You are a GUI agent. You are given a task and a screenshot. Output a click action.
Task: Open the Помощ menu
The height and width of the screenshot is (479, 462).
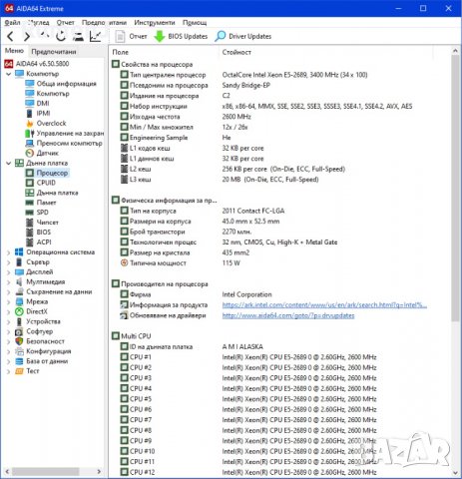(x=195, y=22)
